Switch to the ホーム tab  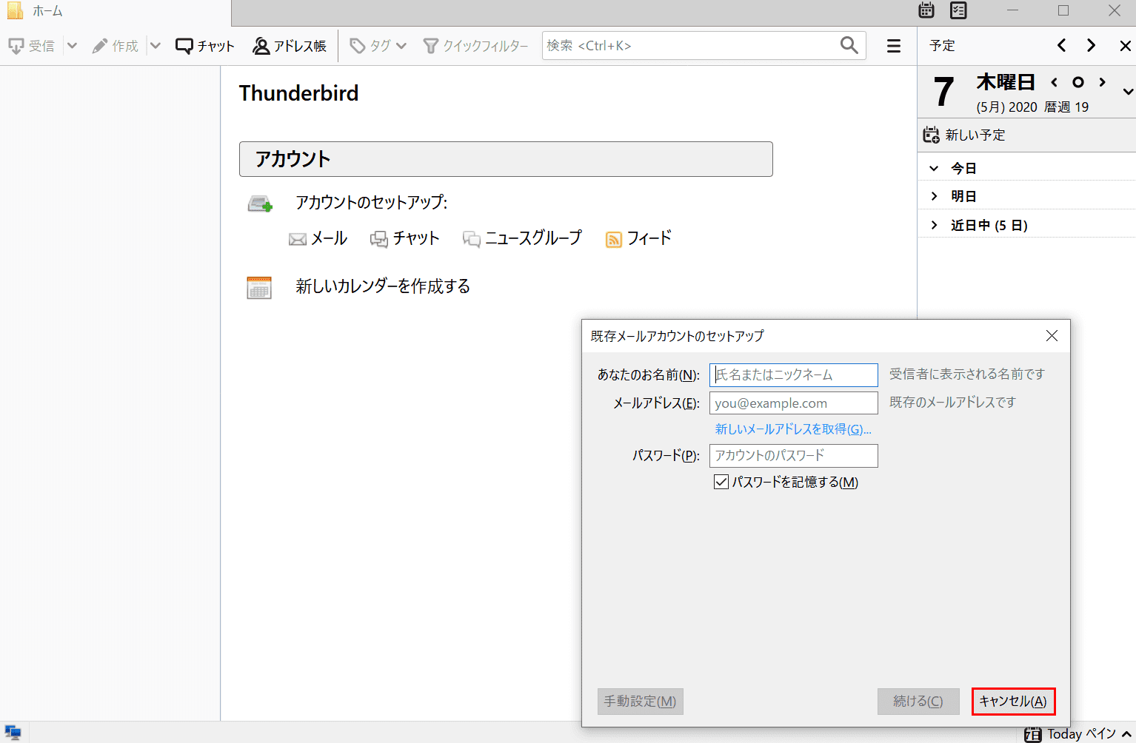pos(116,12)
